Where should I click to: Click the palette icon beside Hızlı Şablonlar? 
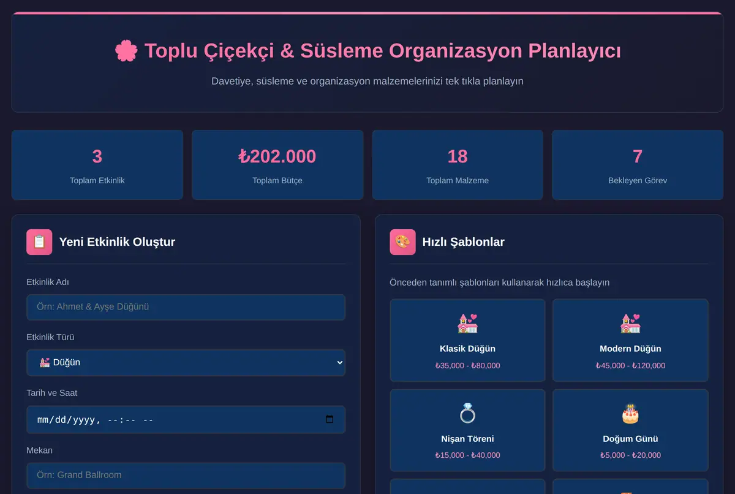[x=402, y=242]
